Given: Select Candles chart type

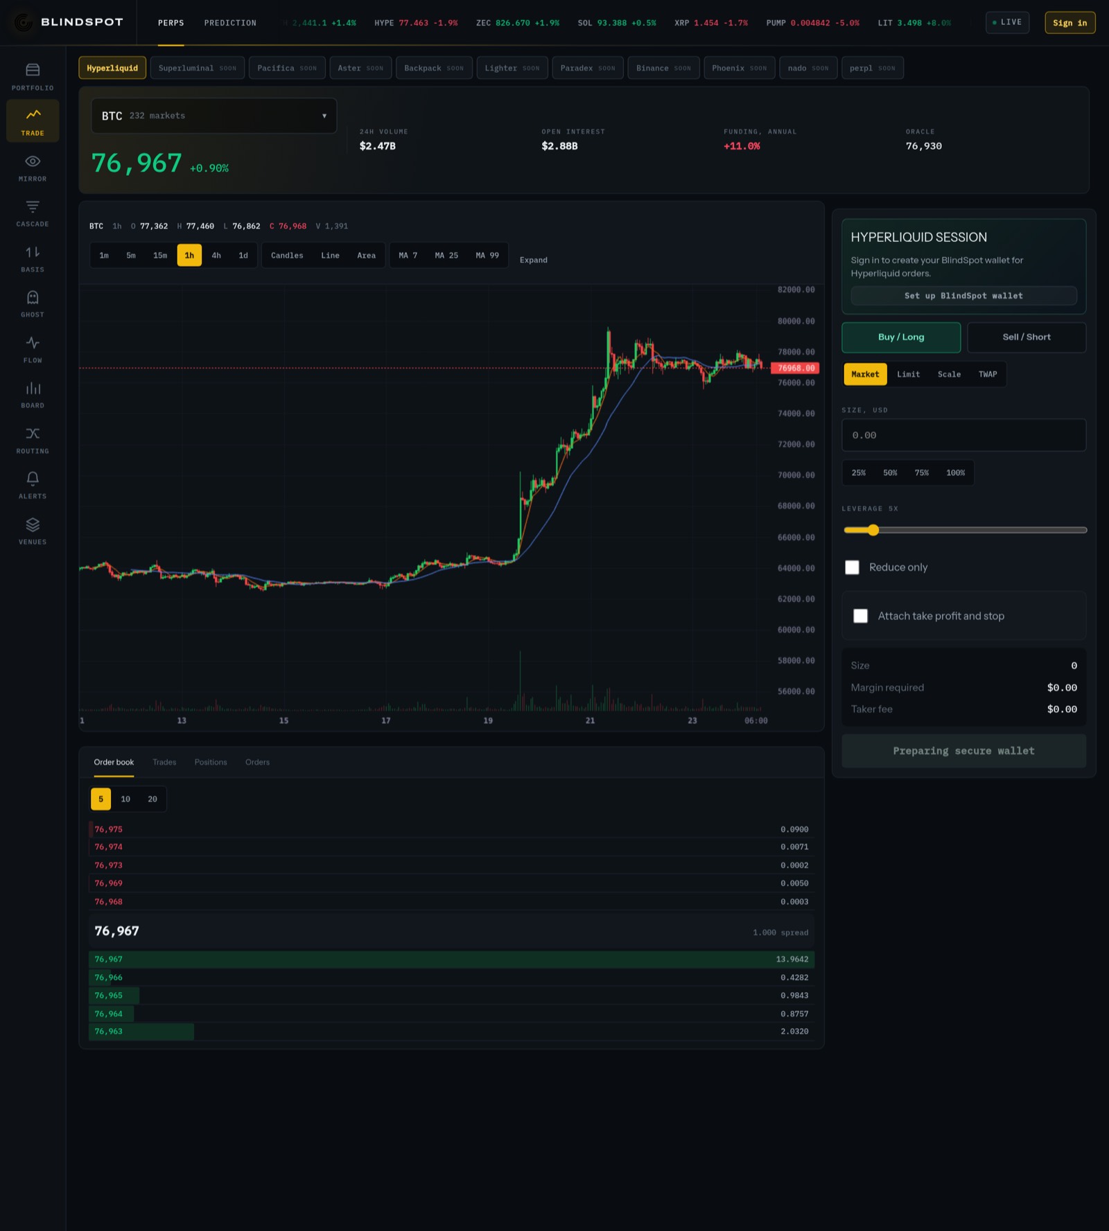Looking at the screenshot, I should [287, 256].
